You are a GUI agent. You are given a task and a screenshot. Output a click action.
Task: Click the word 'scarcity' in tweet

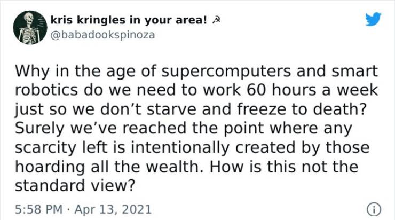click(45, 148)
